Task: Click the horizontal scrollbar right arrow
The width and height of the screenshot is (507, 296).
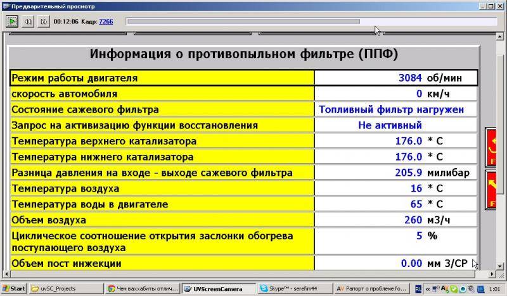Action: pyautogui.click(x=492, y=274)
